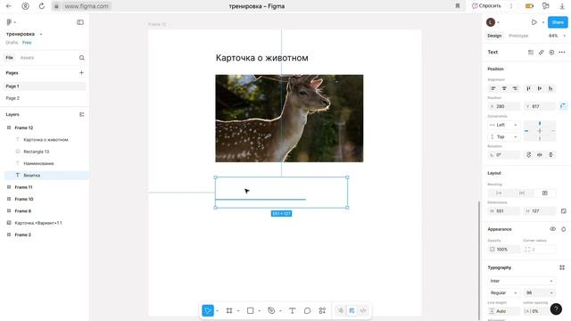Click the Free plan link
This screenshot has width=571, height=321.
(27, 43)
